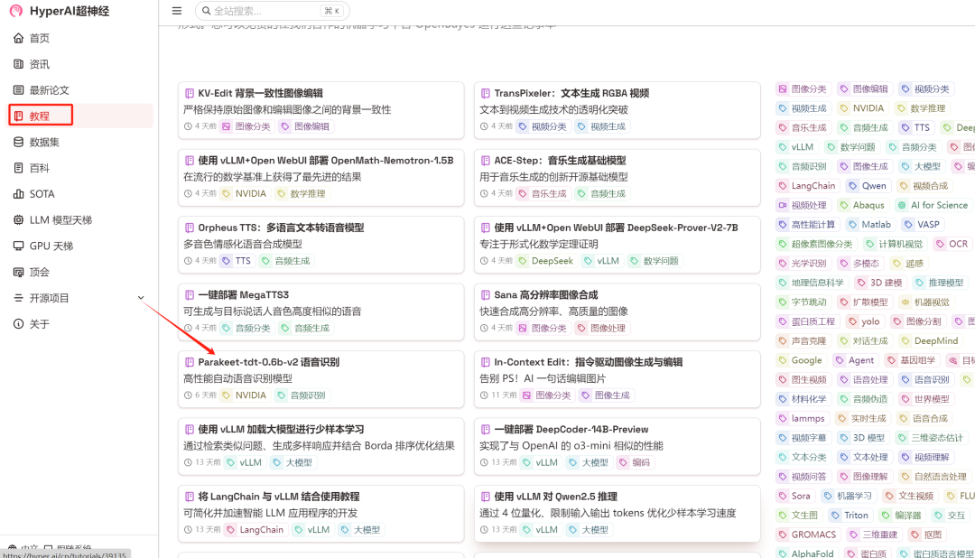Open the Parakeet-tdt-0.6b-v2 语音识别 tutorial
The image size is (975, 558).
(x=268, y=362)
